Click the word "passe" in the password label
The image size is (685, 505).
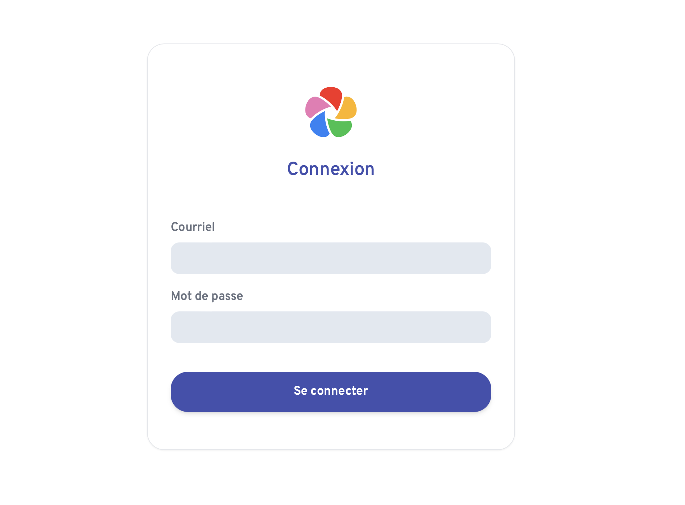pyautogui.click(x=227, y=296)
